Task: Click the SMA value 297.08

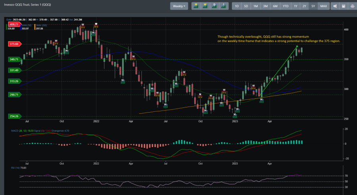Action: 39,29
